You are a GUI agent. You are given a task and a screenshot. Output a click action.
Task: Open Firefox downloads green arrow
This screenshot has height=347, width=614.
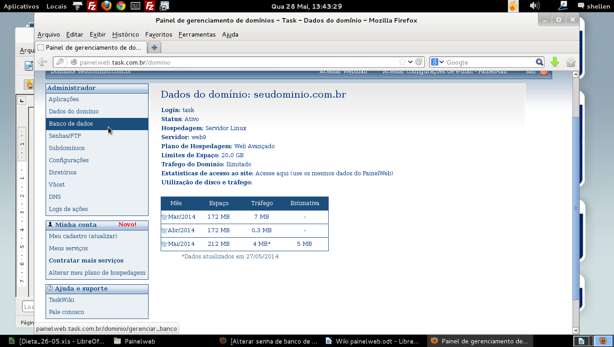click(555, 62)
